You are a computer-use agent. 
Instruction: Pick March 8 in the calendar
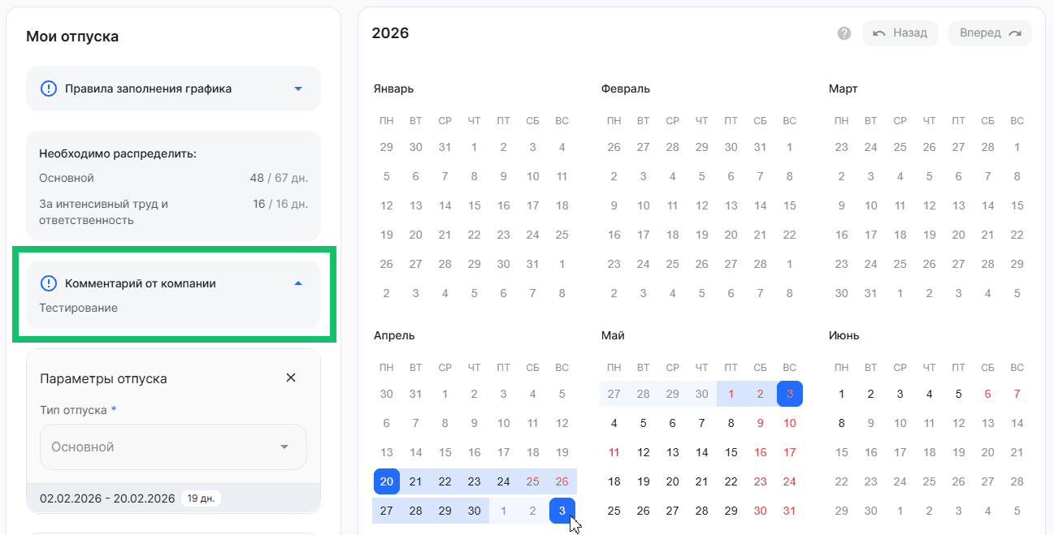pyautogui.click(x=1017, y=176)
